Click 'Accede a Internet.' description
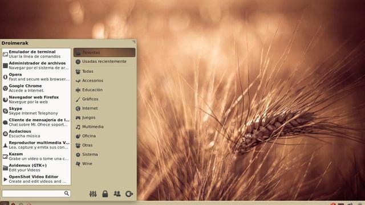 (26, 91)
